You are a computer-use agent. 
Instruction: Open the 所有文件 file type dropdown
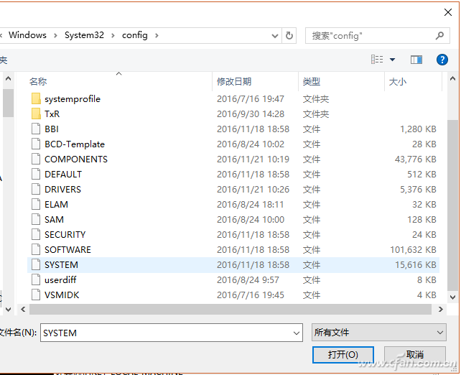pyautogui.click(x=379, y=333)
